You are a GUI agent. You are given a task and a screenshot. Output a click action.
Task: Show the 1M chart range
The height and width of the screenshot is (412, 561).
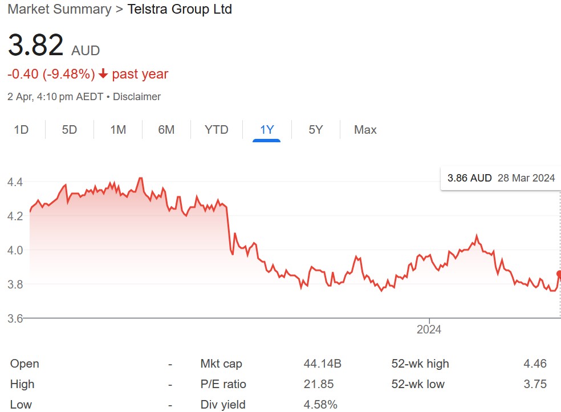coord(118,130)
